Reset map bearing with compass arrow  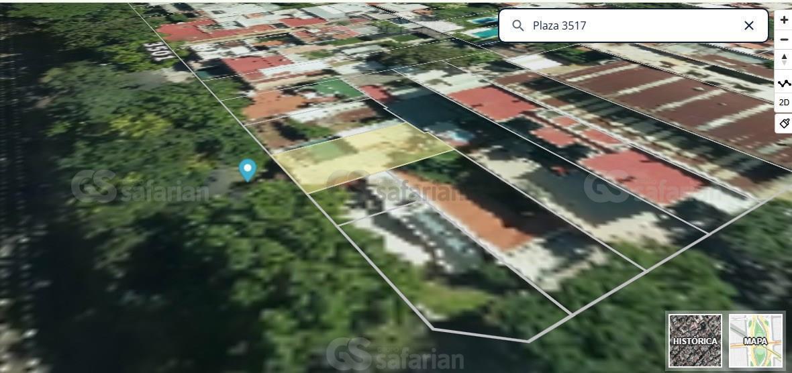click(x=784, y=58)
